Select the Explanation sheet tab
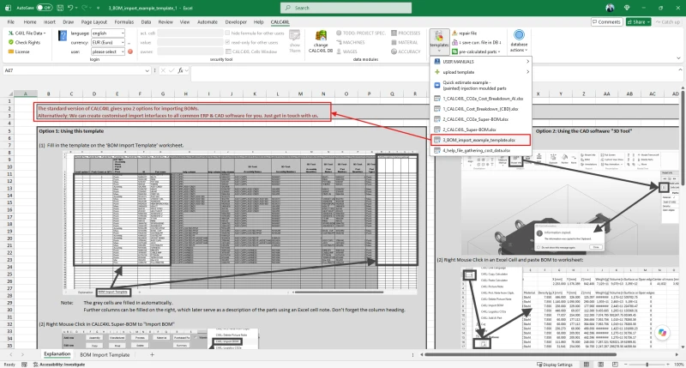This screenshot has height=368, width=686. tap(57, 354)
